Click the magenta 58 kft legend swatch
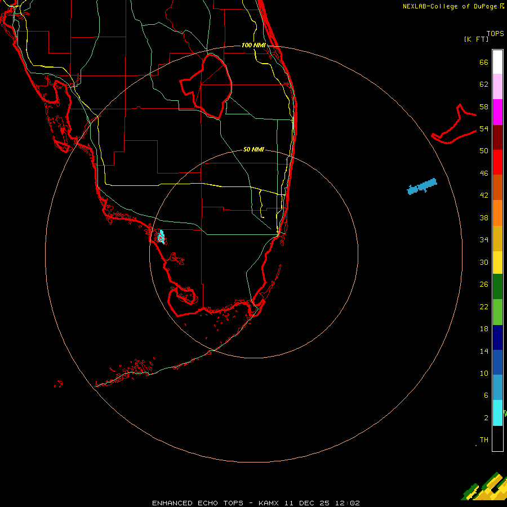 497,112
